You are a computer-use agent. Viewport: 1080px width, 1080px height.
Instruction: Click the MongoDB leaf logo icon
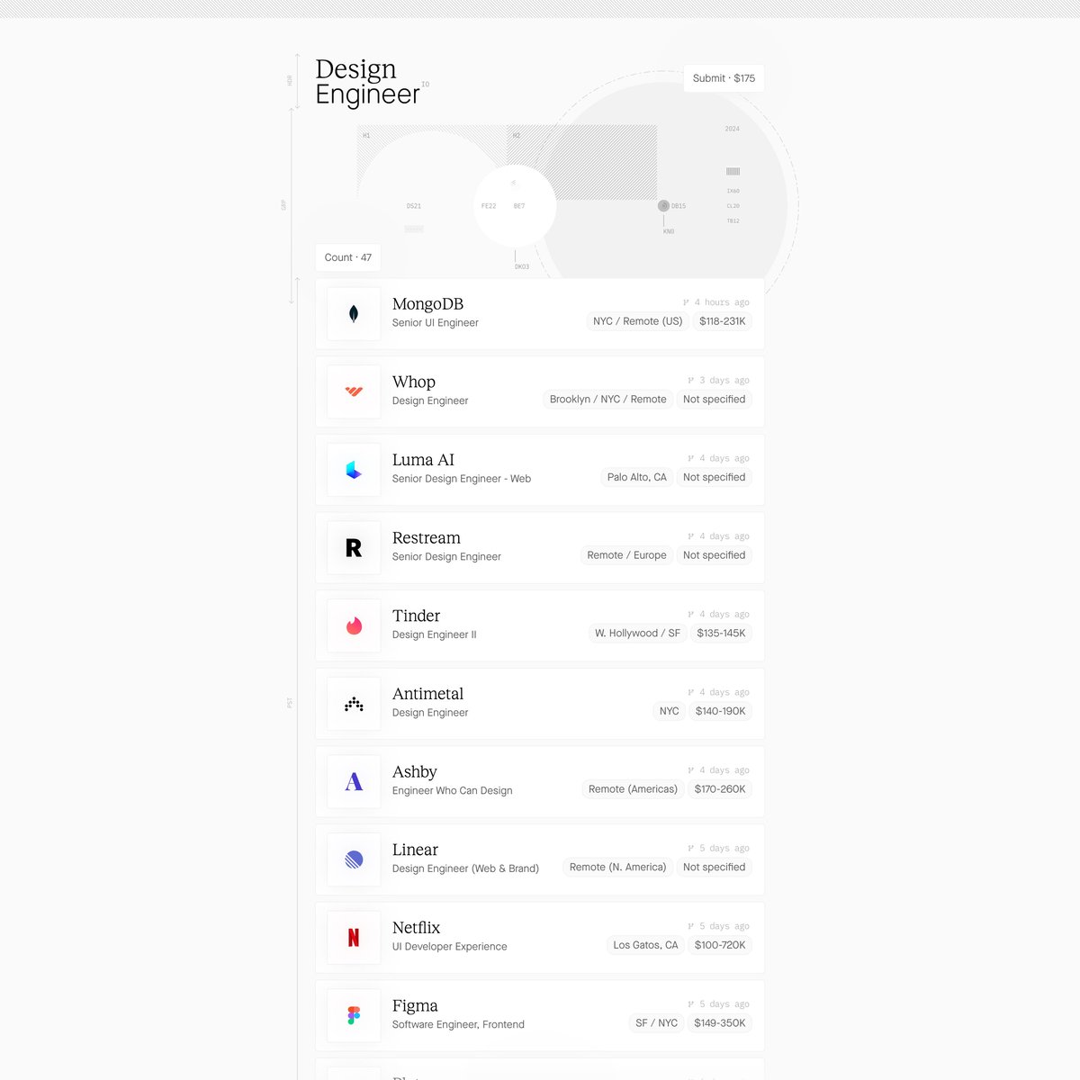pos(354,313)
